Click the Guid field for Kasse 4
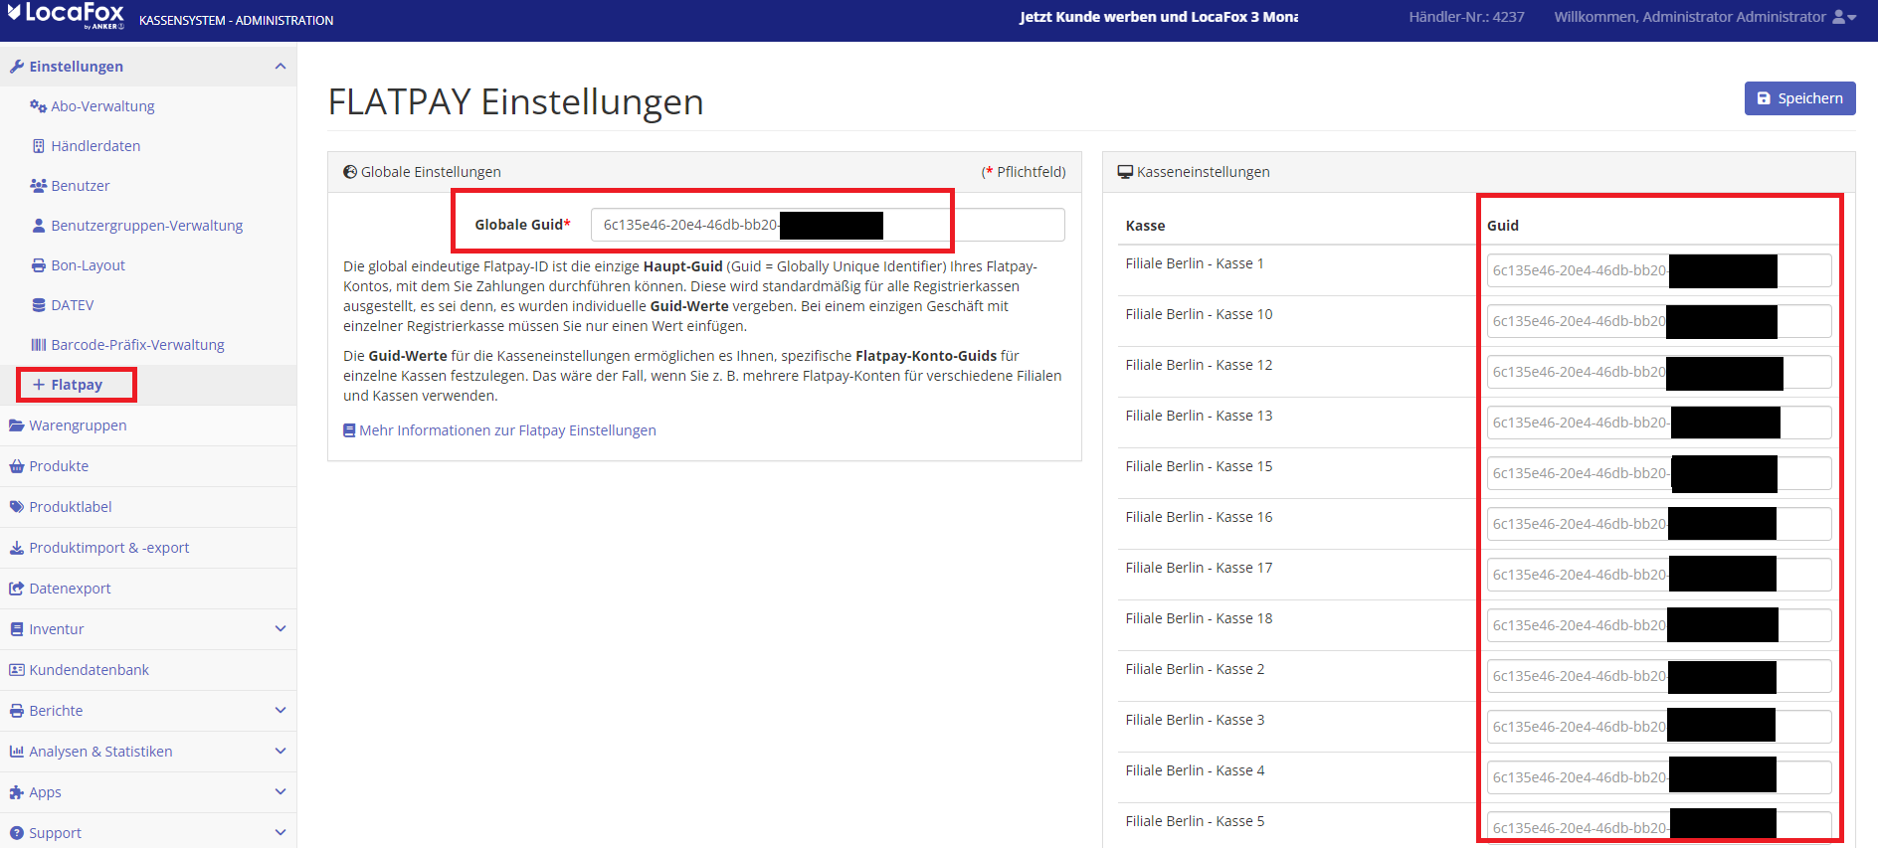This screenshot has width=1878, height=848. tap(1658, 777)
